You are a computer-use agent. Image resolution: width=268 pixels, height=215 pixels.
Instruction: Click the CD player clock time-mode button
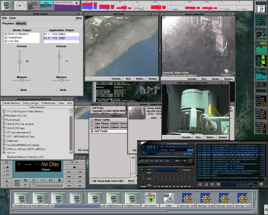[34, 180]
